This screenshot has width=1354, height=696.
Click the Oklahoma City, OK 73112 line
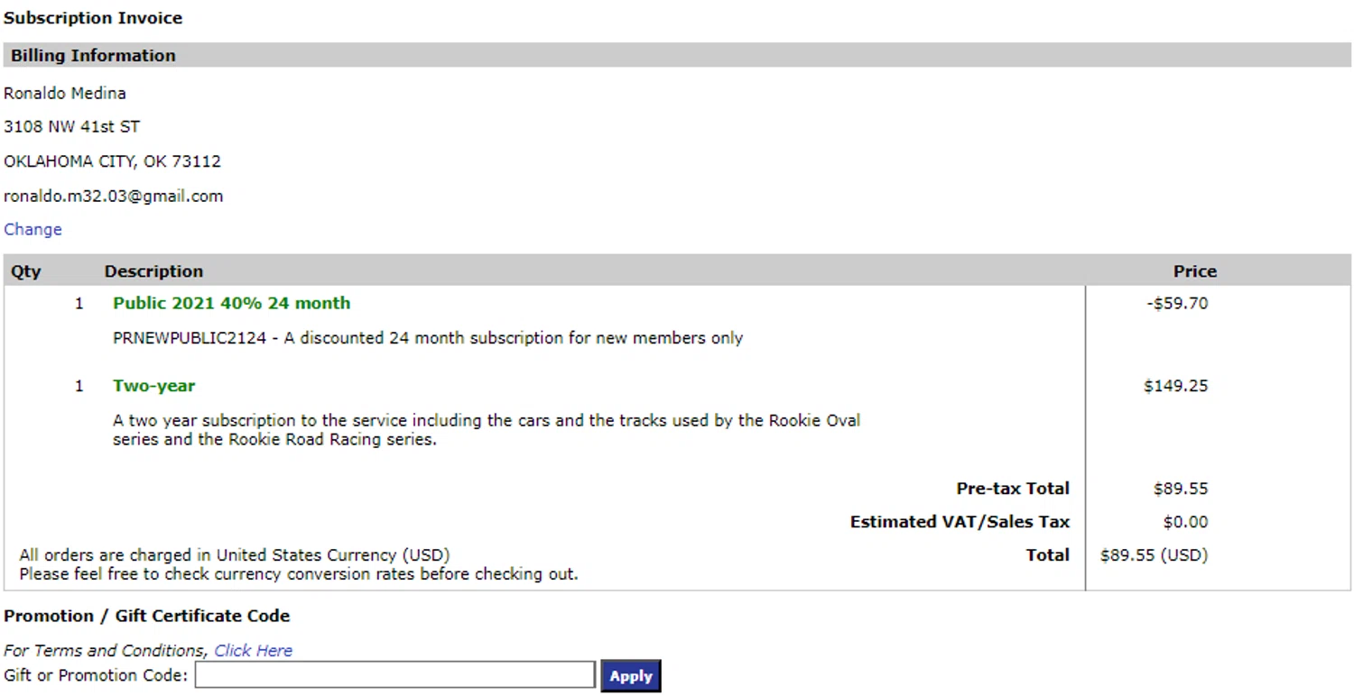(x=112, y=161)
